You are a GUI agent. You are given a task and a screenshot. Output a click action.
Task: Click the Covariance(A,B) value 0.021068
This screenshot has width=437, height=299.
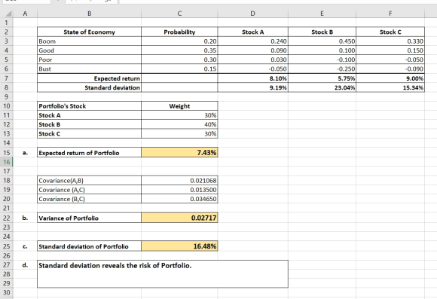[179, 181]
